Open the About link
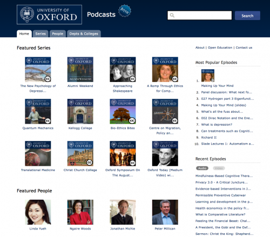This screenshot has height=237, width=270. (x=200, y=48)
